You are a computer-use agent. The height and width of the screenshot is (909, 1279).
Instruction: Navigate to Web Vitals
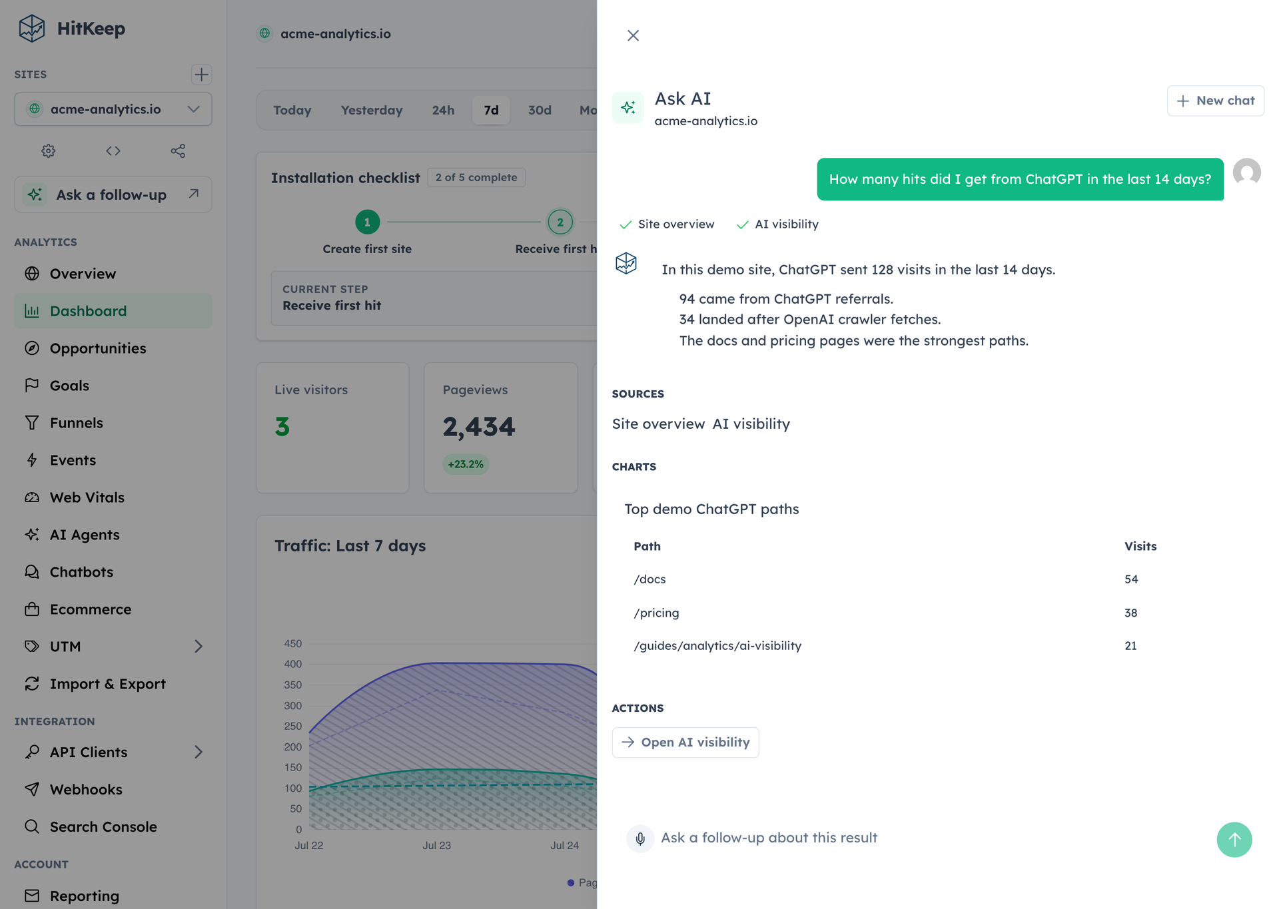[113, 497]
